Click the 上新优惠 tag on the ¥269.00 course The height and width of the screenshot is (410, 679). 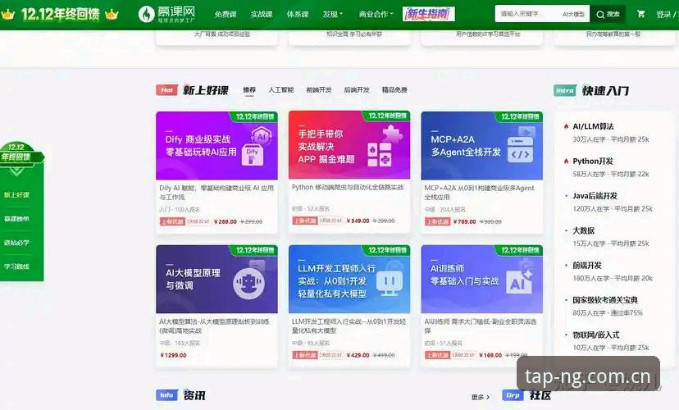click(172, 221)
